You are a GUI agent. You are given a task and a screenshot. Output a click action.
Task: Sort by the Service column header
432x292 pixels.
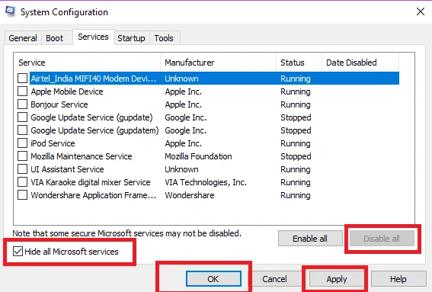[87, 63]
